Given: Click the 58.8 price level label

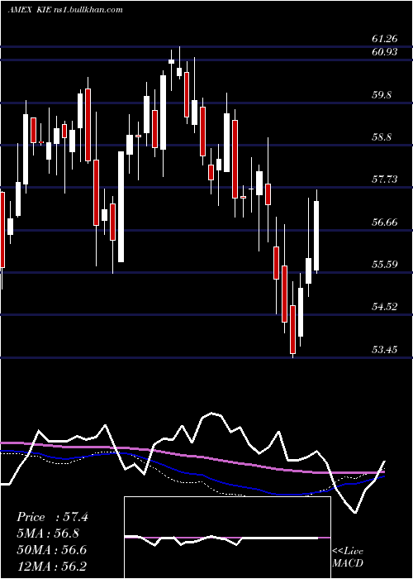Looking at the screenshot, I should 382,137.
